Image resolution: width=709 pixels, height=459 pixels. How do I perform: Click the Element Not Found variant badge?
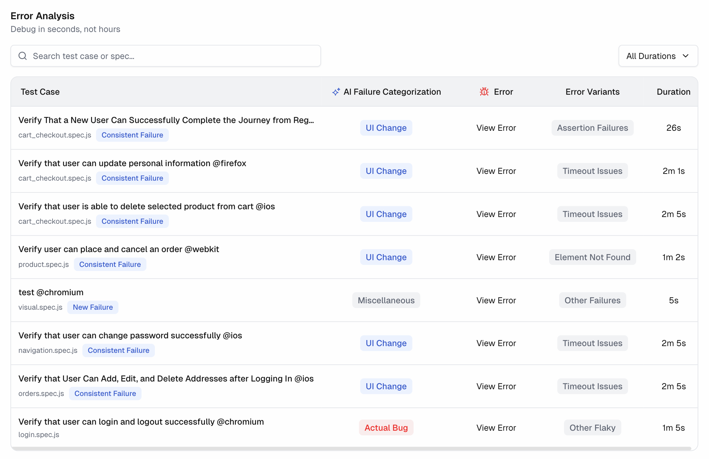point(592,257)
